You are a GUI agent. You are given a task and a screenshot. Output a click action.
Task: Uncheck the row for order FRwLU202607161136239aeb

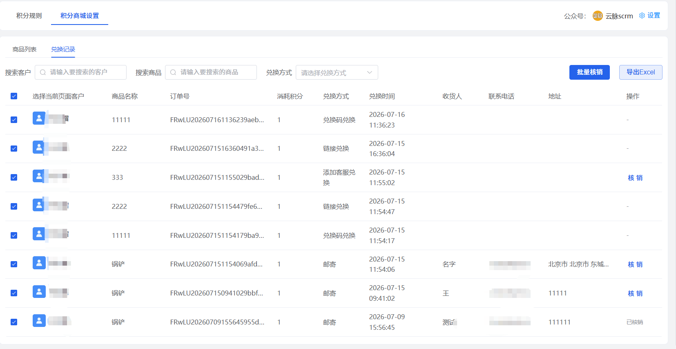(14, 120)
